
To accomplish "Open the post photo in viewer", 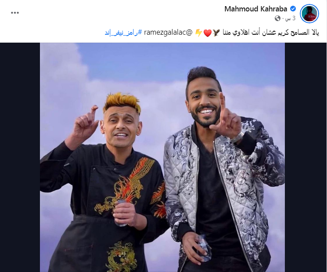I will [x=162, y=157].
